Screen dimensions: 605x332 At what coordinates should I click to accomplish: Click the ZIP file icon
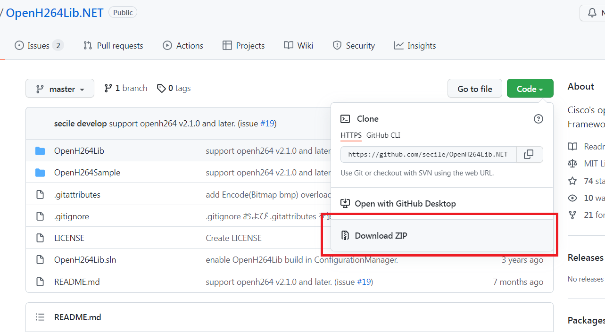tap(345, 235)
